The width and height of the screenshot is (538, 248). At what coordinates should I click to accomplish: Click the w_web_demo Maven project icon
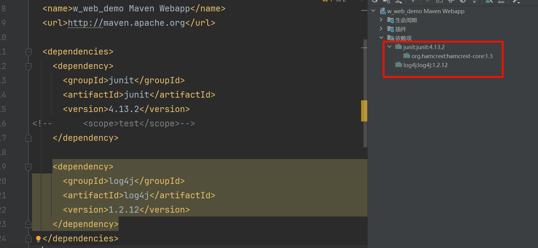point(383,11)
